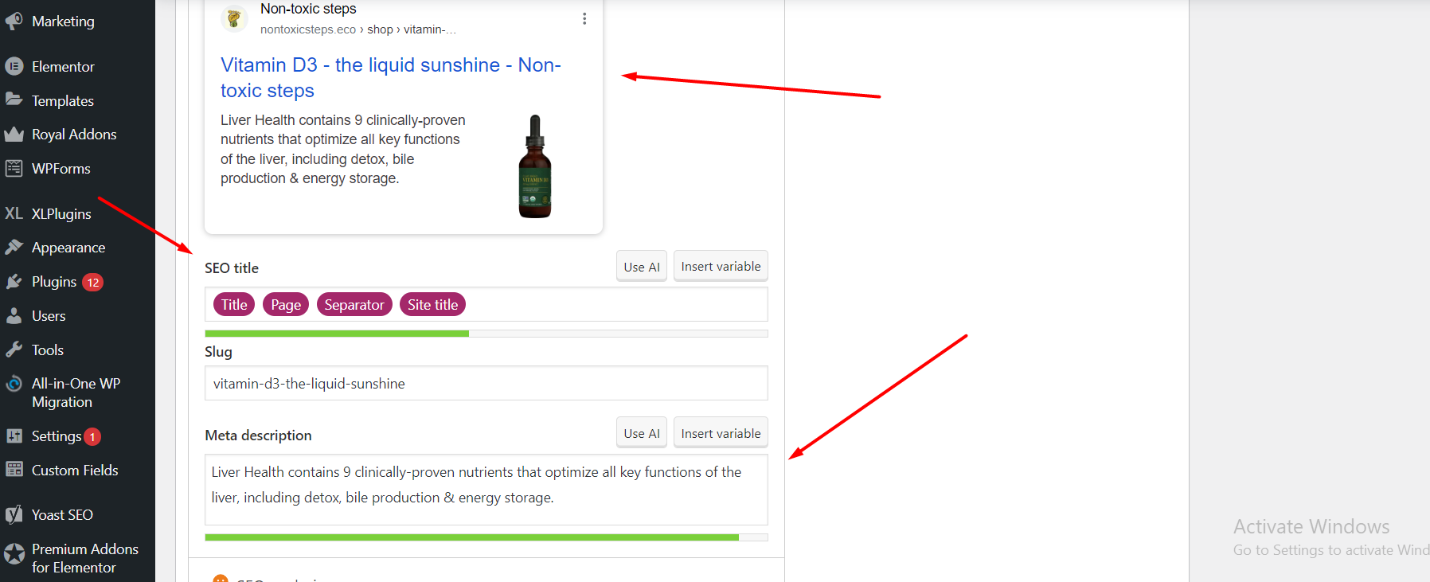This screenshot has width=1430, height=582.
Task: Click the preview description snippet text
Action: [x=343, y=149]
